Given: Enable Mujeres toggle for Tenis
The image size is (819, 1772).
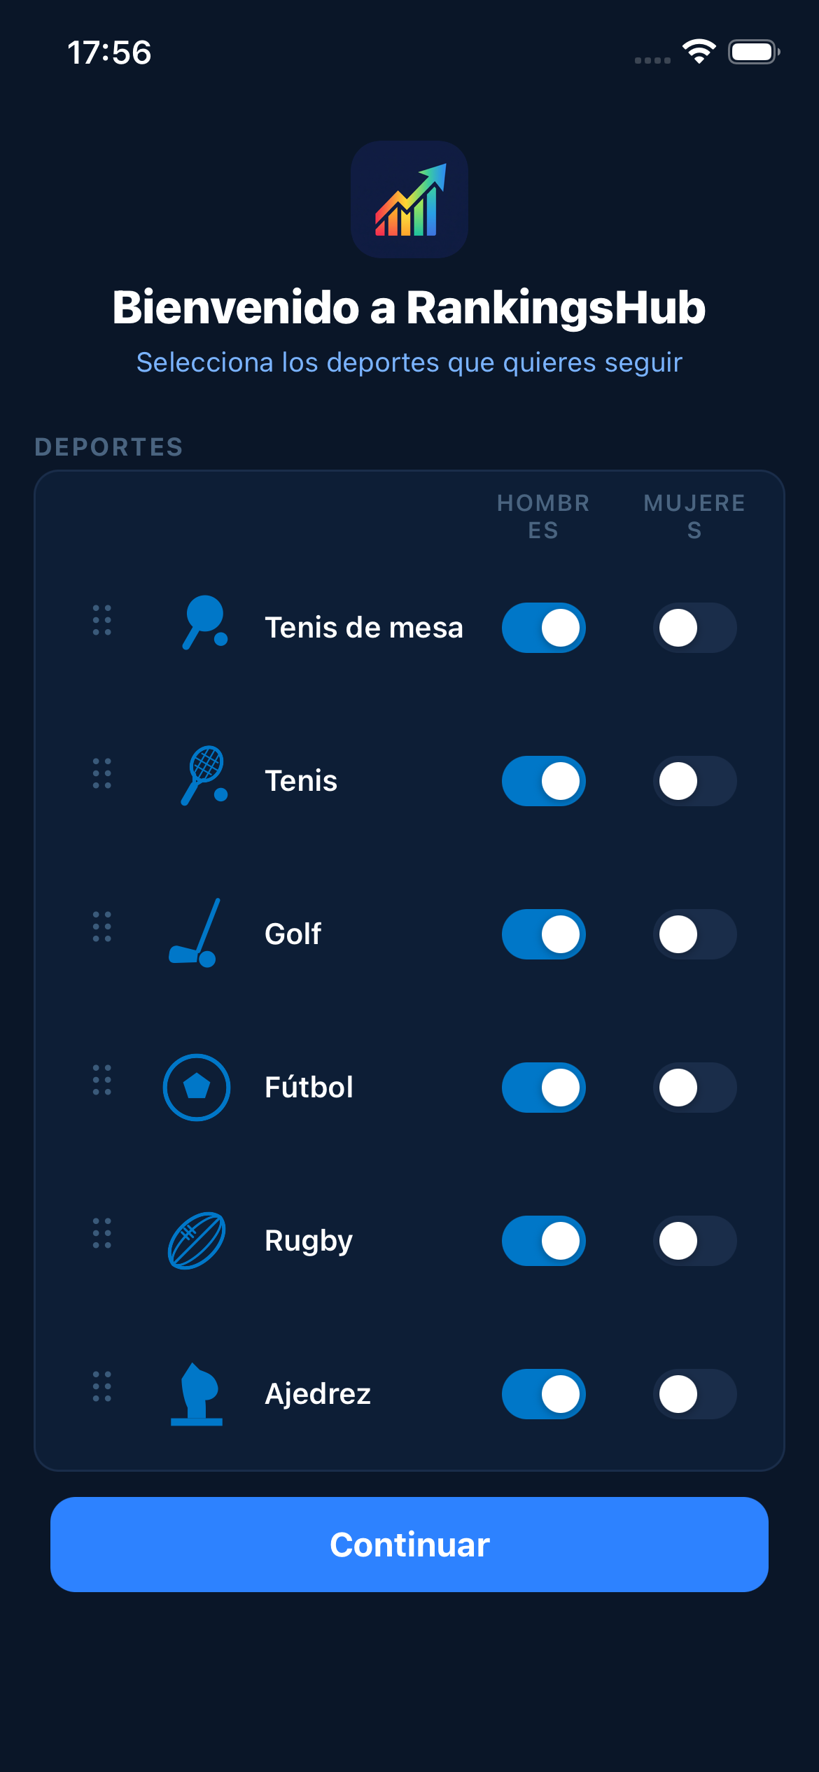Looking at the screenshot, I should 694,781.
